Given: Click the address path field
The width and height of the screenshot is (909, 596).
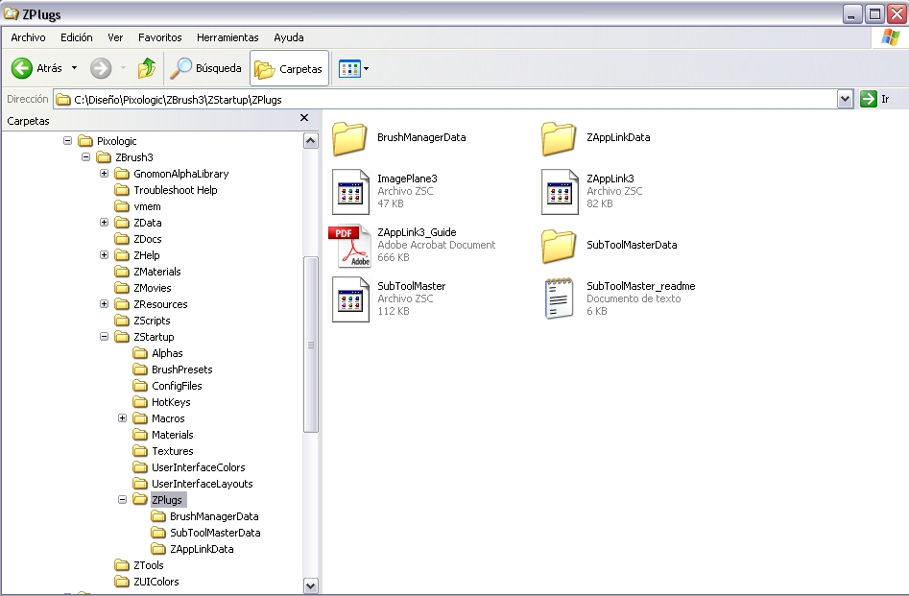Looking at the screenshot, I should click(x=445, y=99).
